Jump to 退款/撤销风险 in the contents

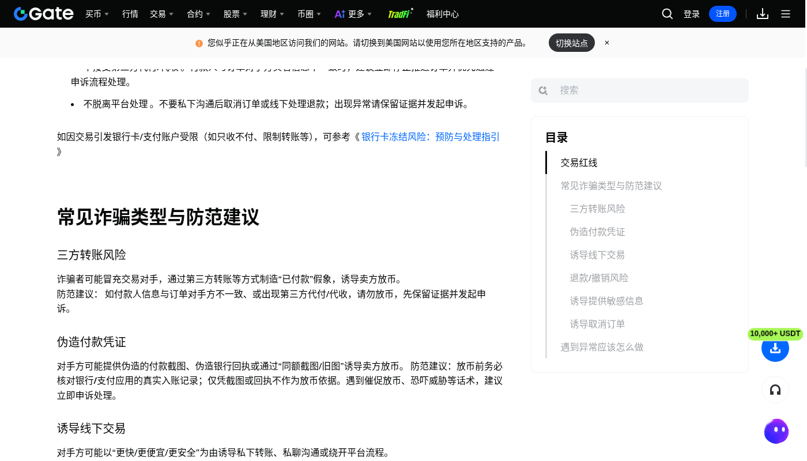coord(599,278)
